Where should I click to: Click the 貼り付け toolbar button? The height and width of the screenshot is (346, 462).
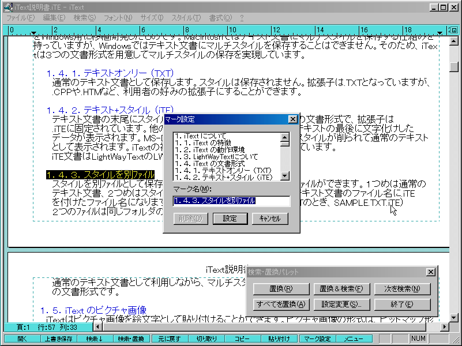279,339
